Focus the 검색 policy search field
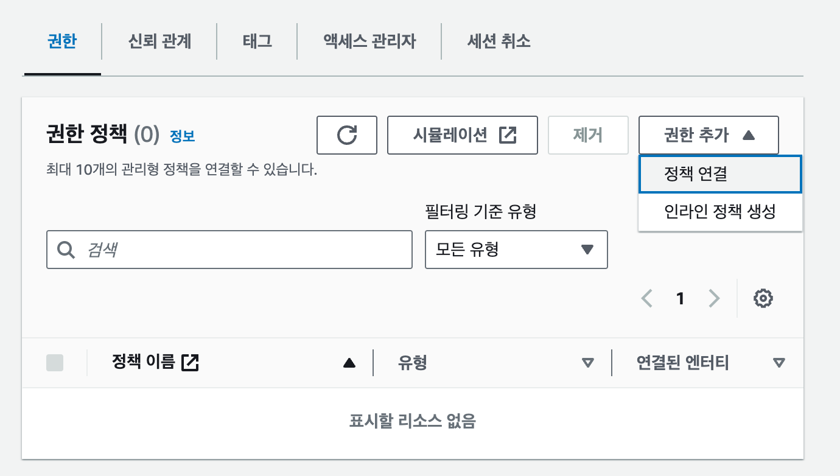 click(x=229, y=250)
